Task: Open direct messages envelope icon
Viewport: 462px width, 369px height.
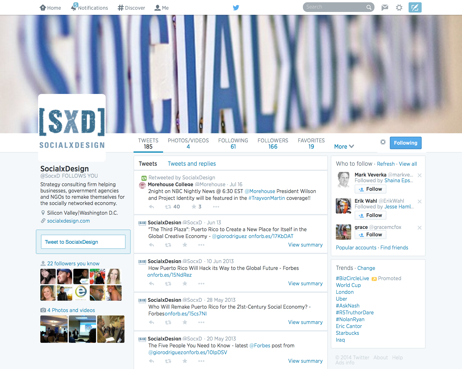Action: tap(385, 7)
